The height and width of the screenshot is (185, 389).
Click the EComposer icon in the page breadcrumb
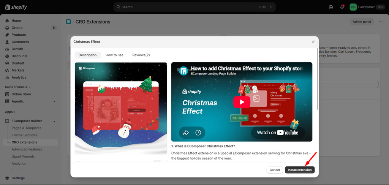coord(68,22)
